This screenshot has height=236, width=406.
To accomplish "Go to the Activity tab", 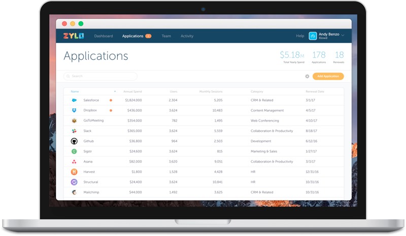I will (x=187, y=36).
